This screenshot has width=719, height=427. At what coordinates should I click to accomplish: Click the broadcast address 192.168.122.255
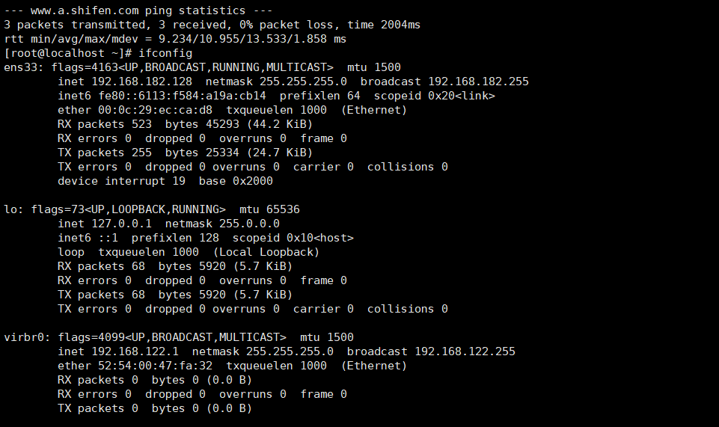coord(465,351)
